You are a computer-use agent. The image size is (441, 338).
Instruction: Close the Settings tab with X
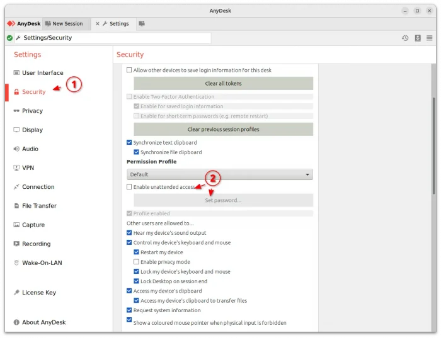tap(97, 23)
